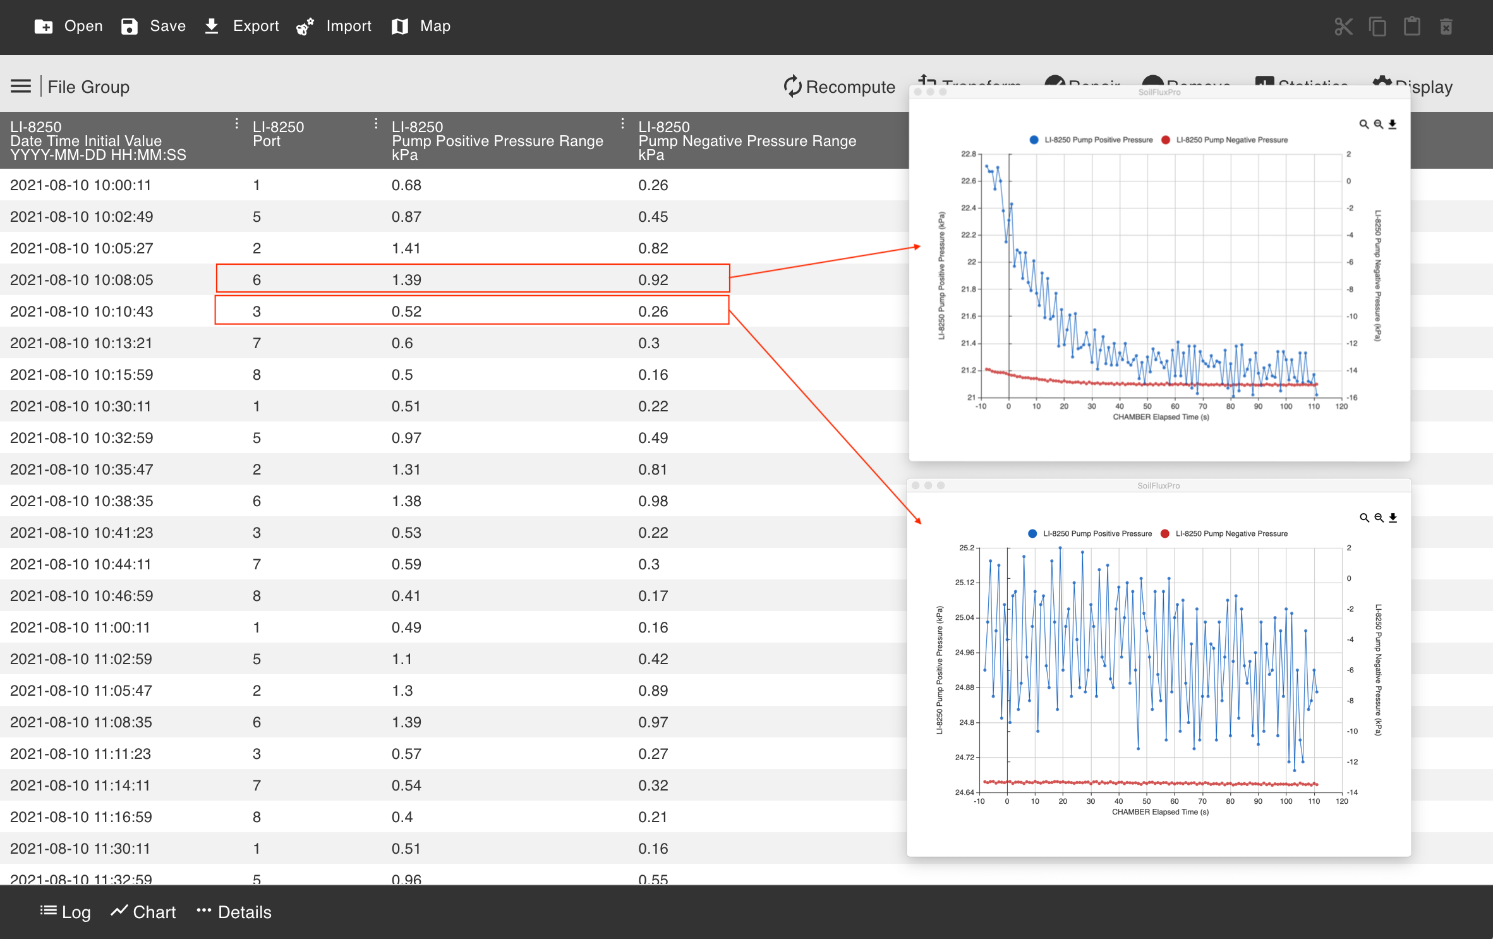Click the 0.16 value in the 10:15:59 row

tap(653, 375)
